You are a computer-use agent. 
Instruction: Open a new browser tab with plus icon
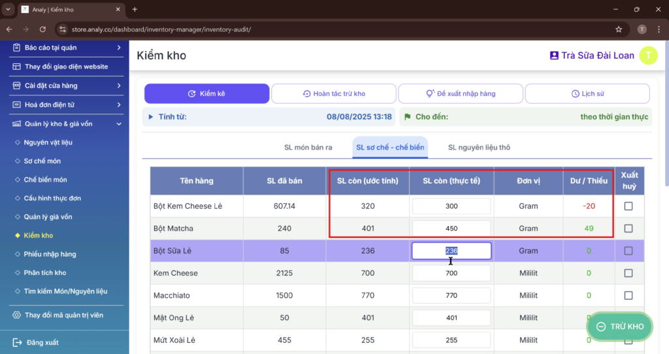click(x=135, y=10)
